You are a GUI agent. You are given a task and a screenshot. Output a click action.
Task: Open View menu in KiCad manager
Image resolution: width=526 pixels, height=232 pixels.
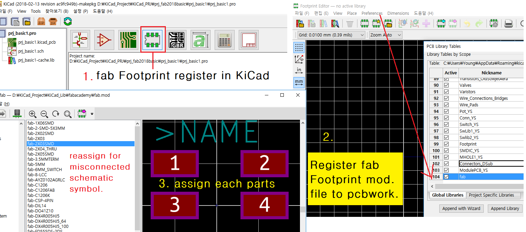click(x=22, y=11)
